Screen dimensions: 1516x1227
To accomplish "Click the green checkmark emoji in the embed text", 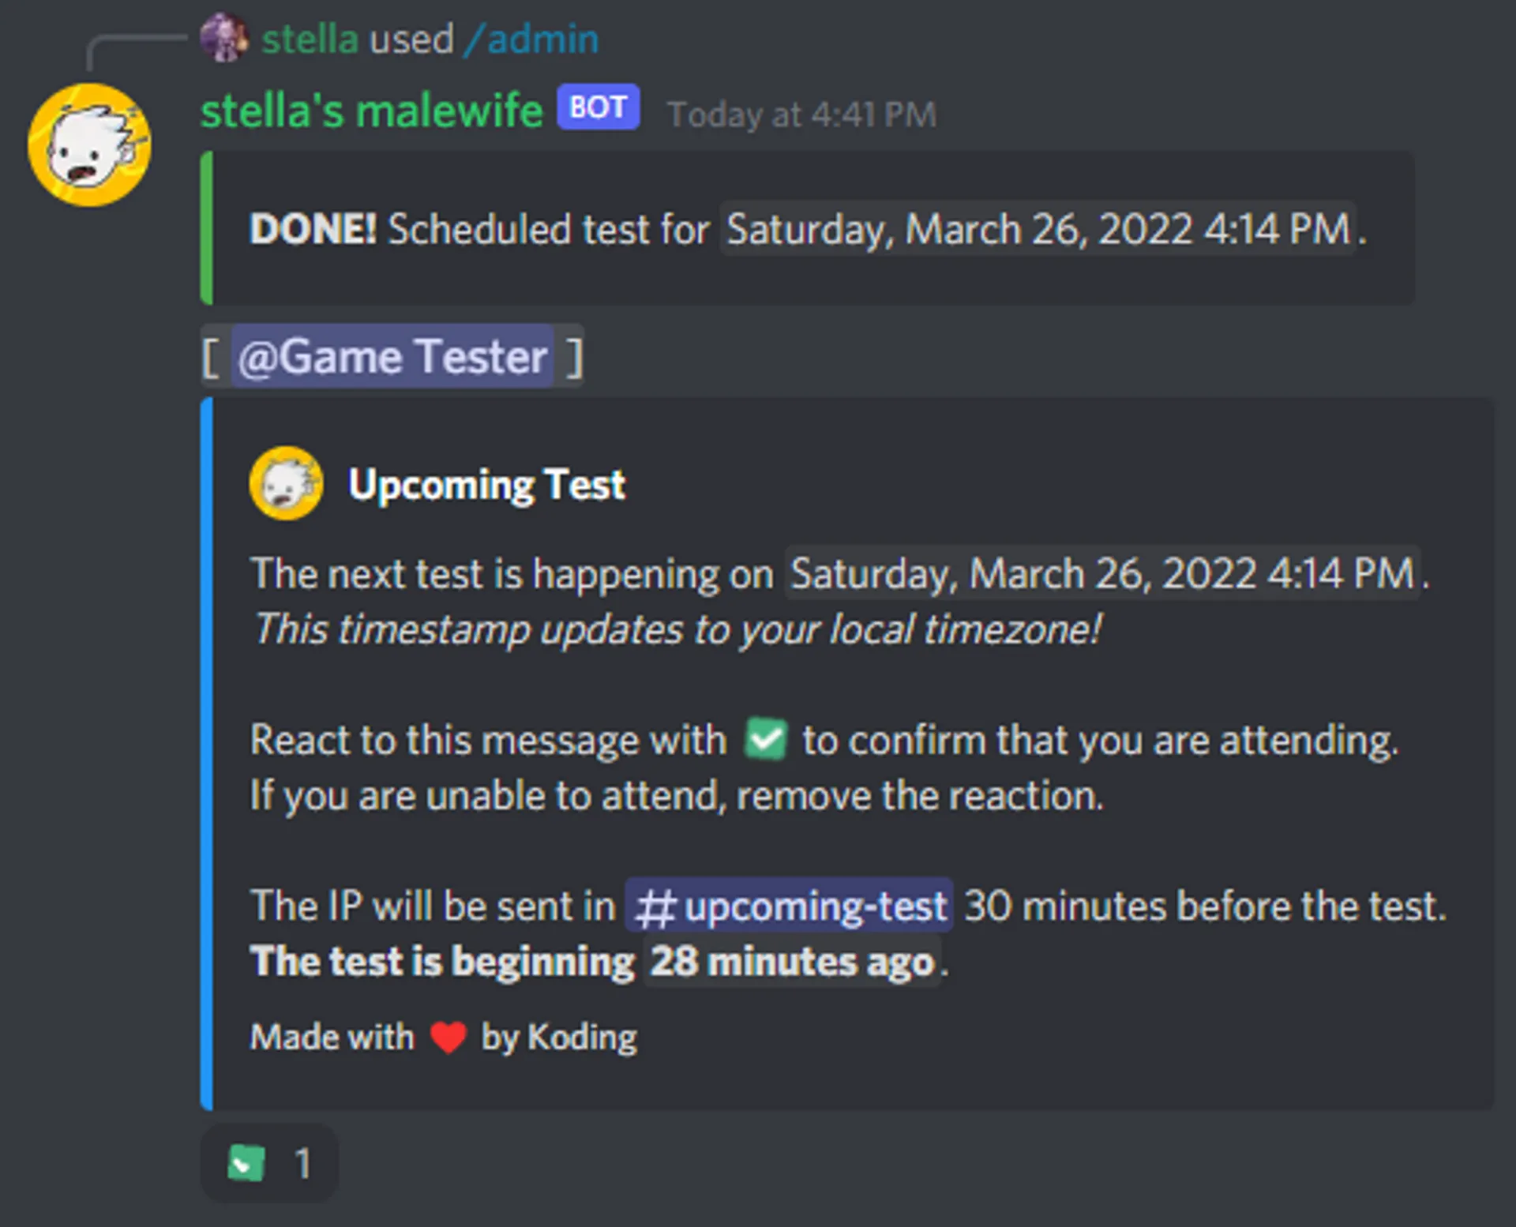I will pos(765,739).
